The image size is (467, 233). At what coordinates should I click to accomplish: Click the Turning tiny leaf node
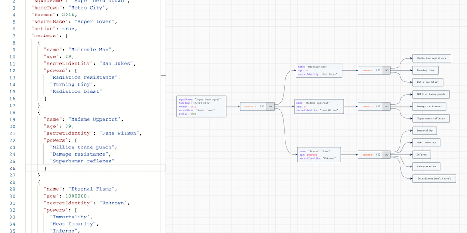pos(425,70)
